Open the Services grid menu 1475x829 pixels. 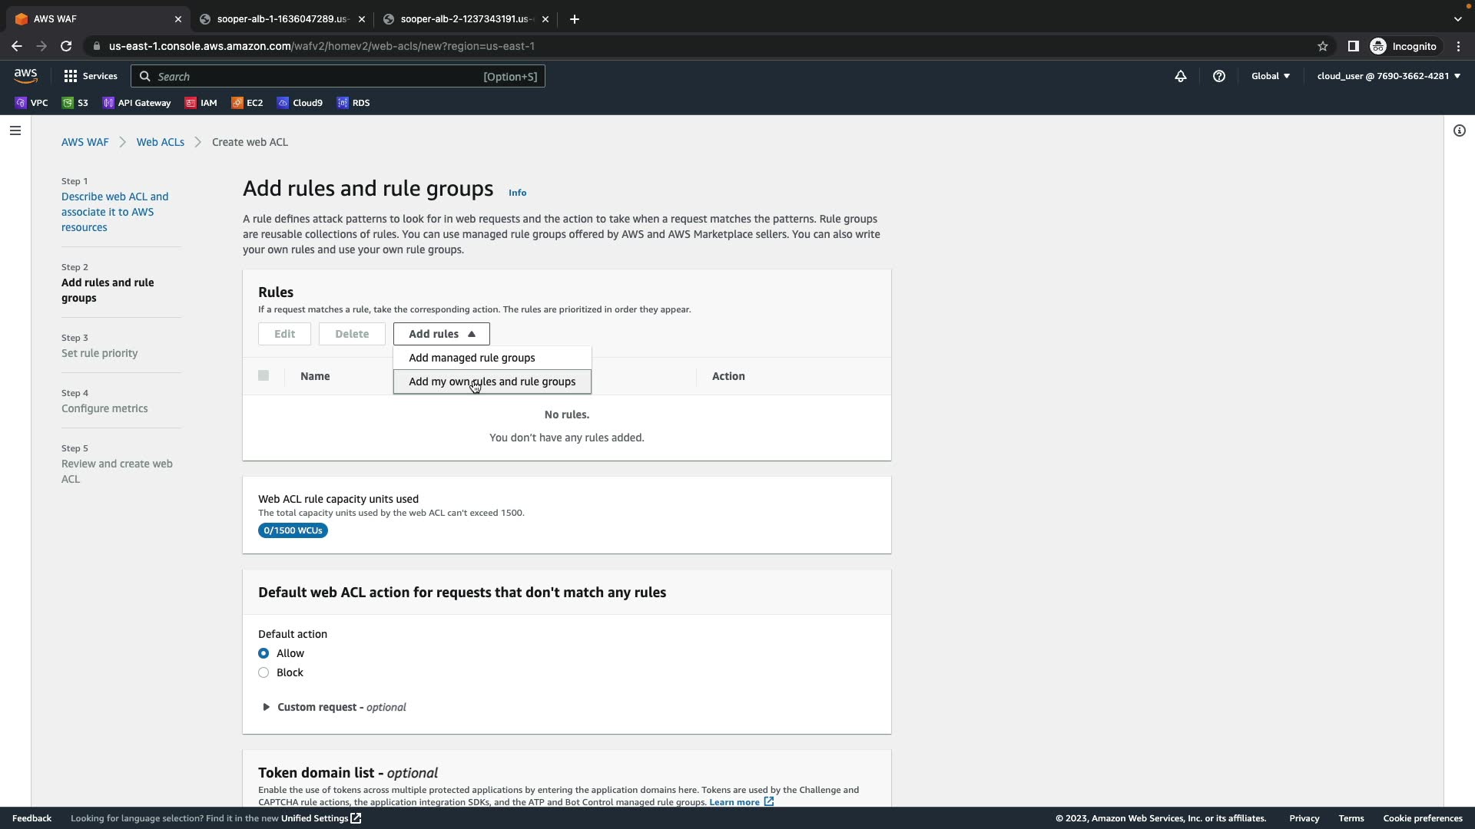(91, 76)
